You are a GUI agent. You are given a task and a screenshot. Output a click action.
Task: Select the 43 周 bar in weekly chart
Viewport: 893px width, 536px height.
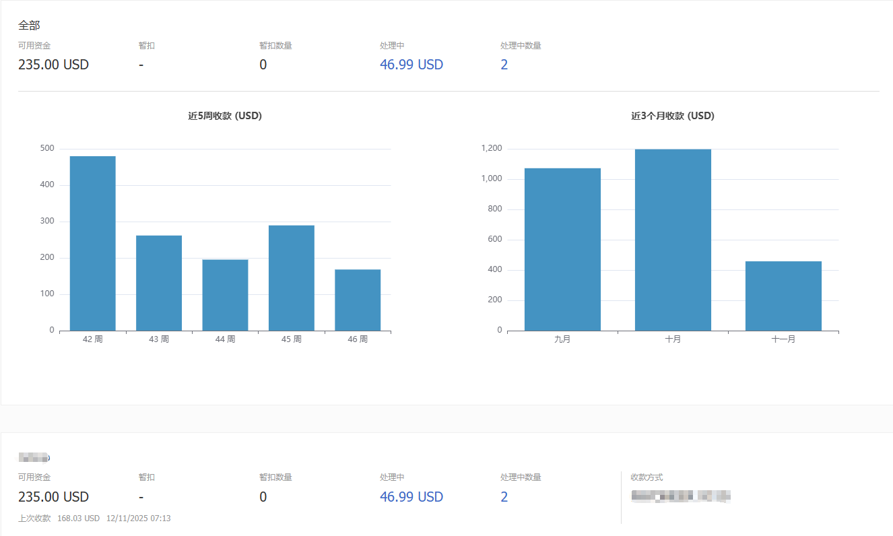159,283
